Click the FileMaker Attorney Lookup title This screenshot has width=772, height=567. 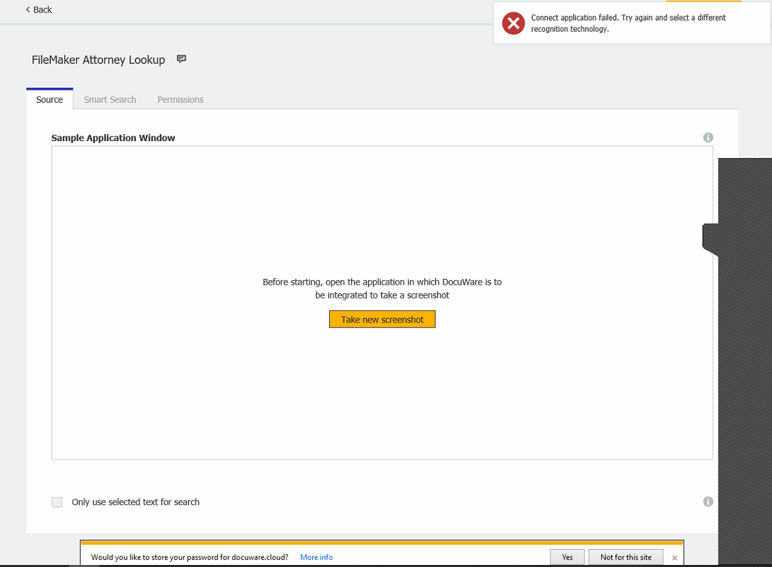click(x=98, y=60)
